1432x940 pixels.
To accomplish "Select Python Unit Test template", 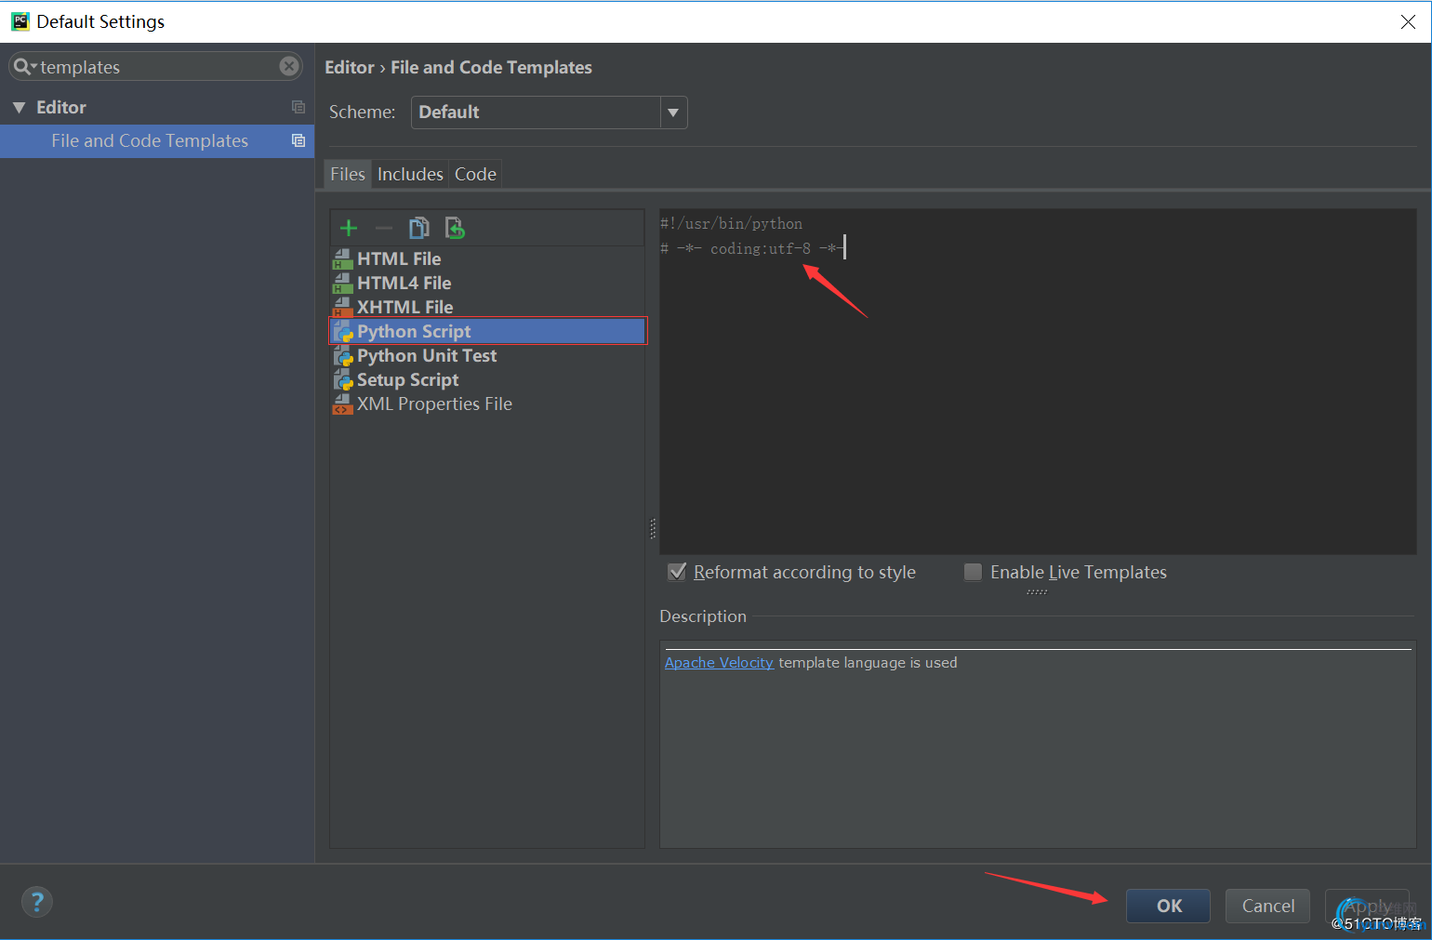I will pyautogui.click(x=427, y=356).
